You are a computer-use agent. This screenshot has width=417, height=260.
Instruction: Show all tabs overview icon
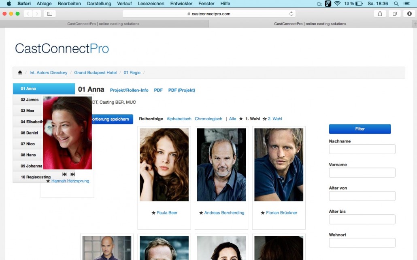pos(395,14)
